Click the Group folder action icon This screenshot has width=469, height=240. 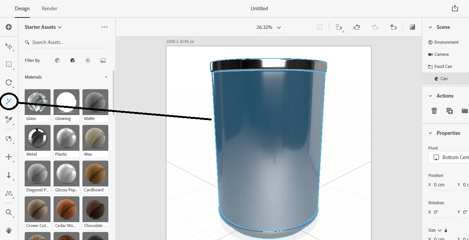(x=464, y=111)
